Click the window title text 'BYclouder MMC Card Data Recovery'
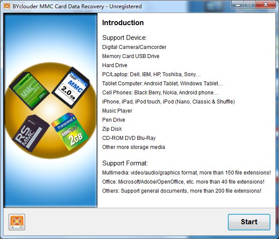This screenshot has width=279, height=239. tap(58, 6)
